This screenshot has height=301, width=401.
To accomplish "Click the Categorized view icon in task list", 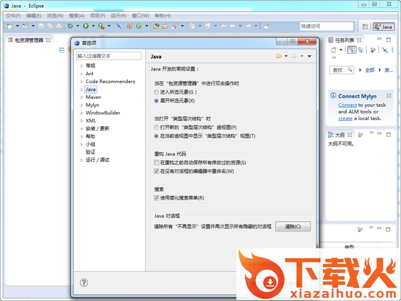I will [352, 50].
